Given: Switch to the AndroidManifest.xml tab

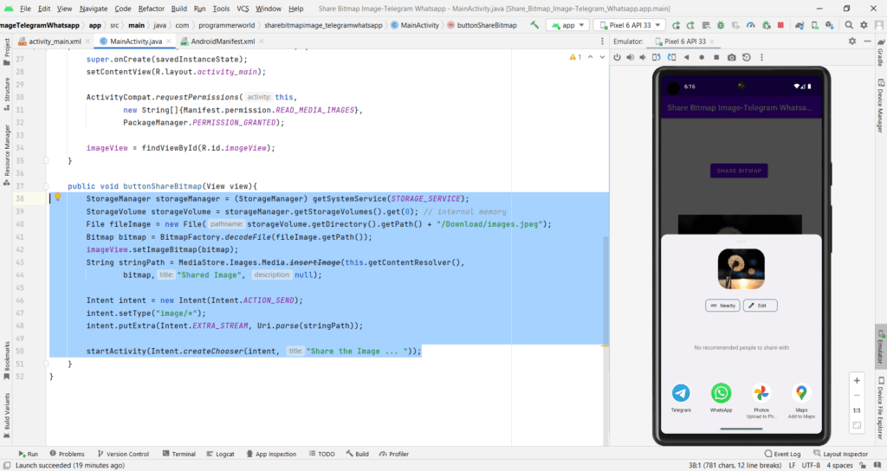Looking at the screenshot, I should pyautogui.click(x=223, y=42).
